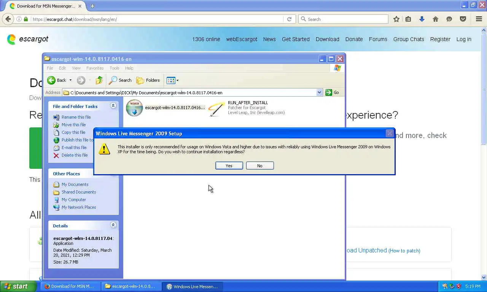Click No in the Setup dialog
This screenshot has width=487, height=292.
click(260, 166)
